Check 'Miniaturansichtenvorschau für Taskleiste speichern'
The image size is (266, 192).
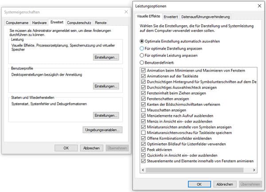(143, 133)
